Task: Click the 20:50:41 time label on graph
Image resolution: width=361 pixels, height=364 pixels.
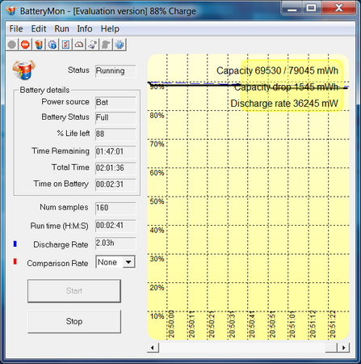Action: coord(252,324)
